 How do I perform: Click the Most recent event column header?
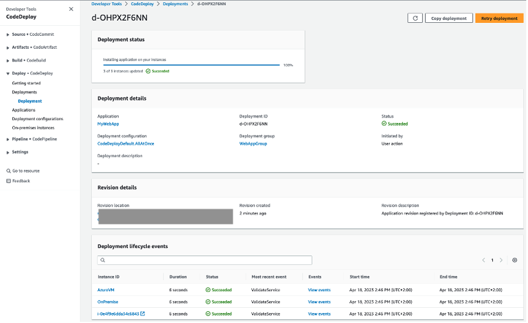pyautogui.click(x=270, y=278)
